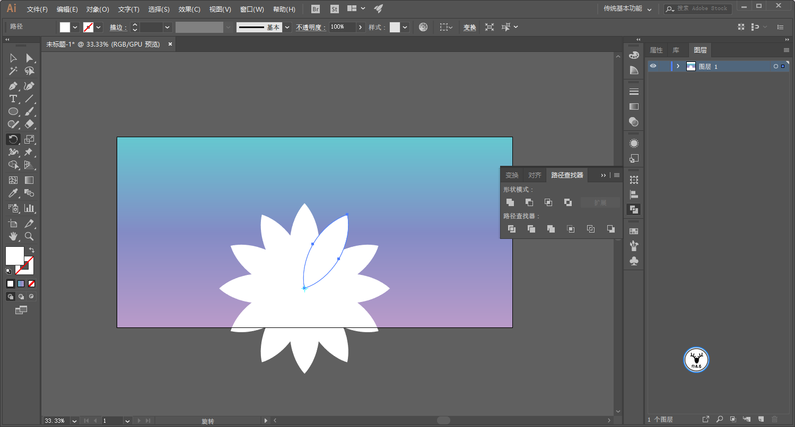
Task: Click the Minus Back pathfinder icon
Action: tap(611, 229)
